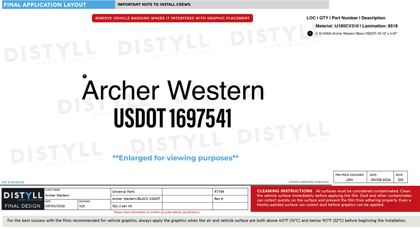Select 'Universal Parts' table cell
Screen dimensions: 420x229
(136, 192)
